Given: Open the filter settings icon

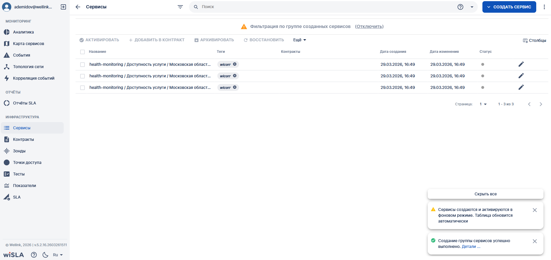Looking at the screenshot, I should click(x=180, y=7).
